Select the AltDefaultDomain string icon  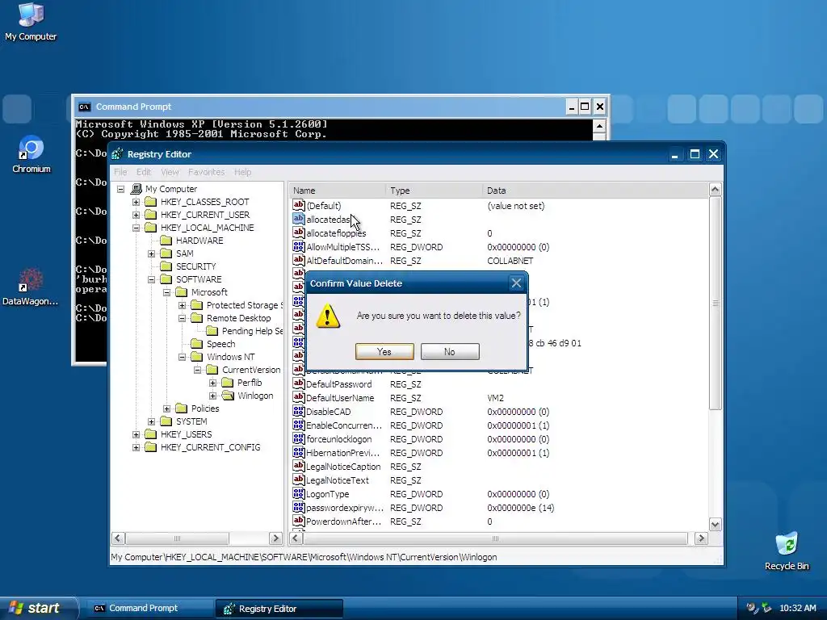(299, 260)
